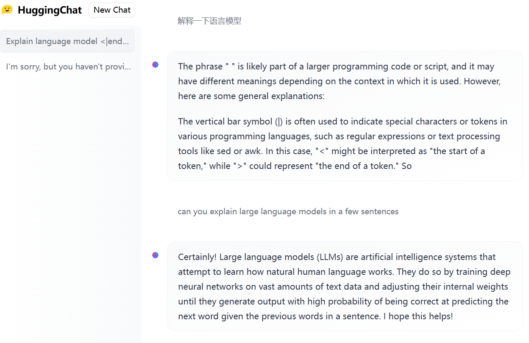
Task: Click the "The phrase" response paragraph
Action: tap(339, 81)
